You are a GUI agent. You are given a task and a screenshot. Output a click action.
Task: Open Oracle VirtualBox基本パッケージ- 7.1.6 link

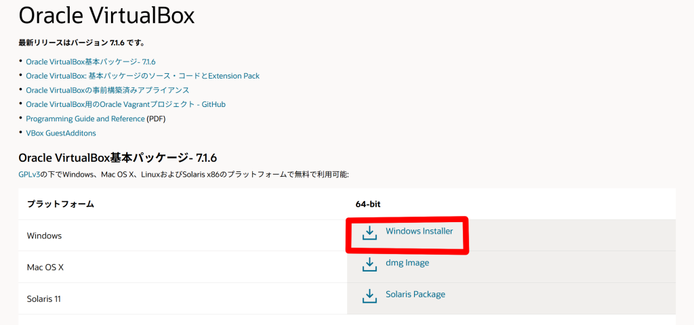click(x=91, y=62)
